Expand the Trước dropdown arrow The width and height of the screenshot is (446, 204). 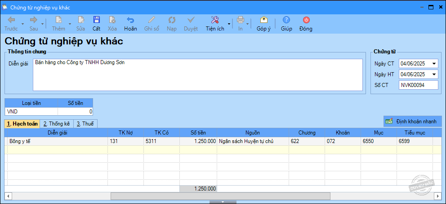pyautogui.click(x=22, y=24)
